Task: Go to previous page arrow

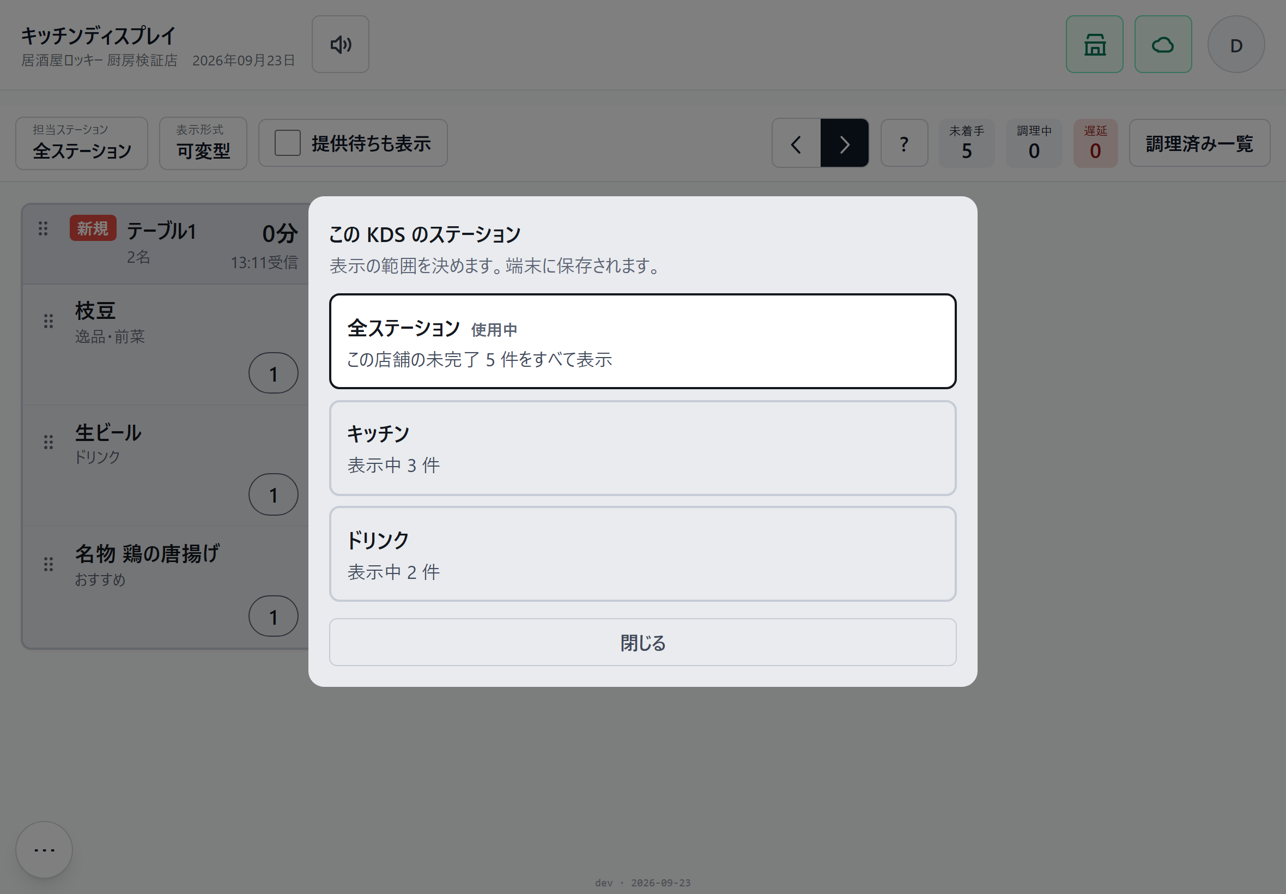Action: pos(796,143)
